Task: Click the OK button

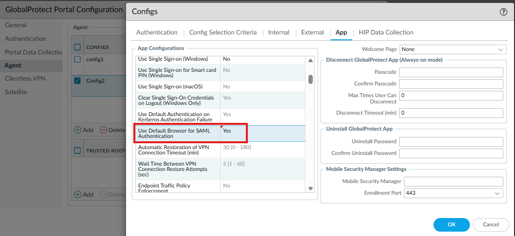Action: 451,224
